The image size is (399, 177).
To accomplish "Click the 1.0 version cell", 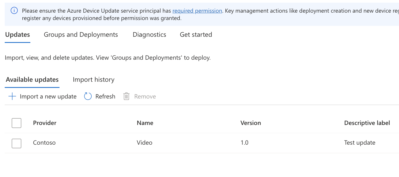I will (x=244, y=143).
